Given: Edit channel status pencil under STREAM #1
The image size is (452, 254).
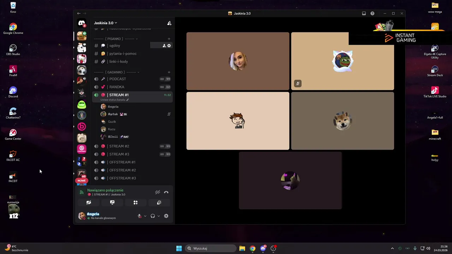Looking at the screenshot, I should (127, 100).
